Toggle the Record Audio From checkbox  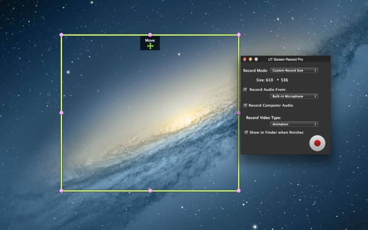click(x=245, y=89)
